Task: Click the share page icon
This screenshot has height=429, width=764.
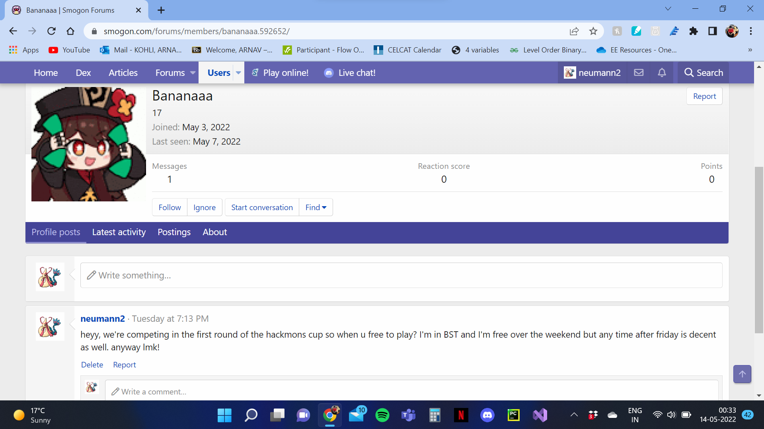Action: 574,31
